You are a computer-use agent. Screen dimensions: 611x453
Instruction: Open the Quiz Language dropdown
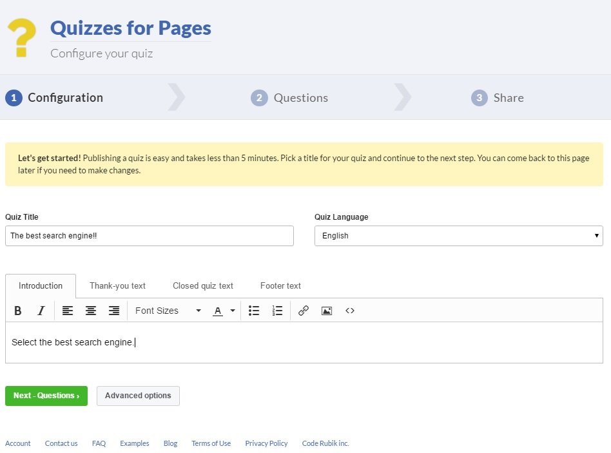[459, 236]
